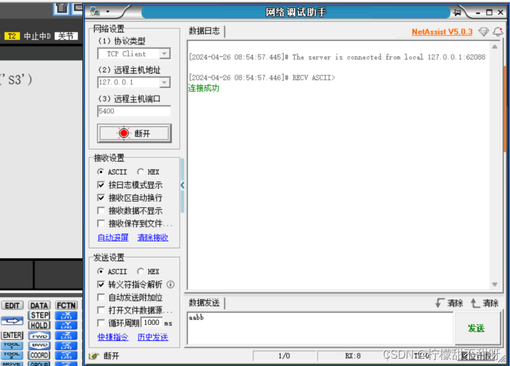Open the remote host address dropdown
The width and height of the screenshot is (510, 366).
point(164,82)
